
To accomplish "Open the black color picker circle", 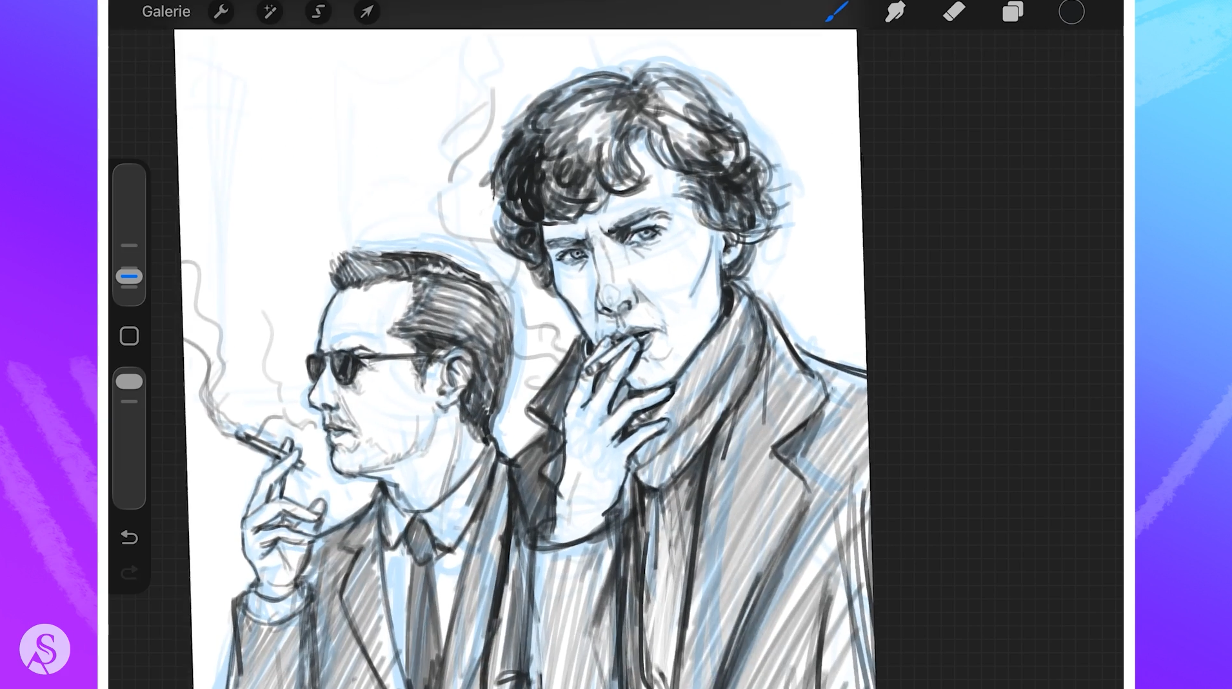I will click(1071, 12).
